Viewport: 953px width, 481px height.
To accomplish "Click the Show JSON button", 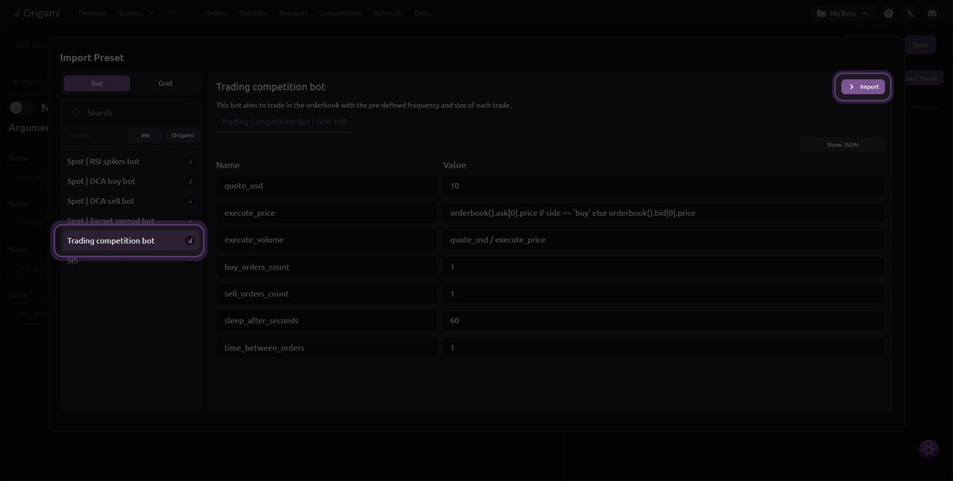I will 842,144.
